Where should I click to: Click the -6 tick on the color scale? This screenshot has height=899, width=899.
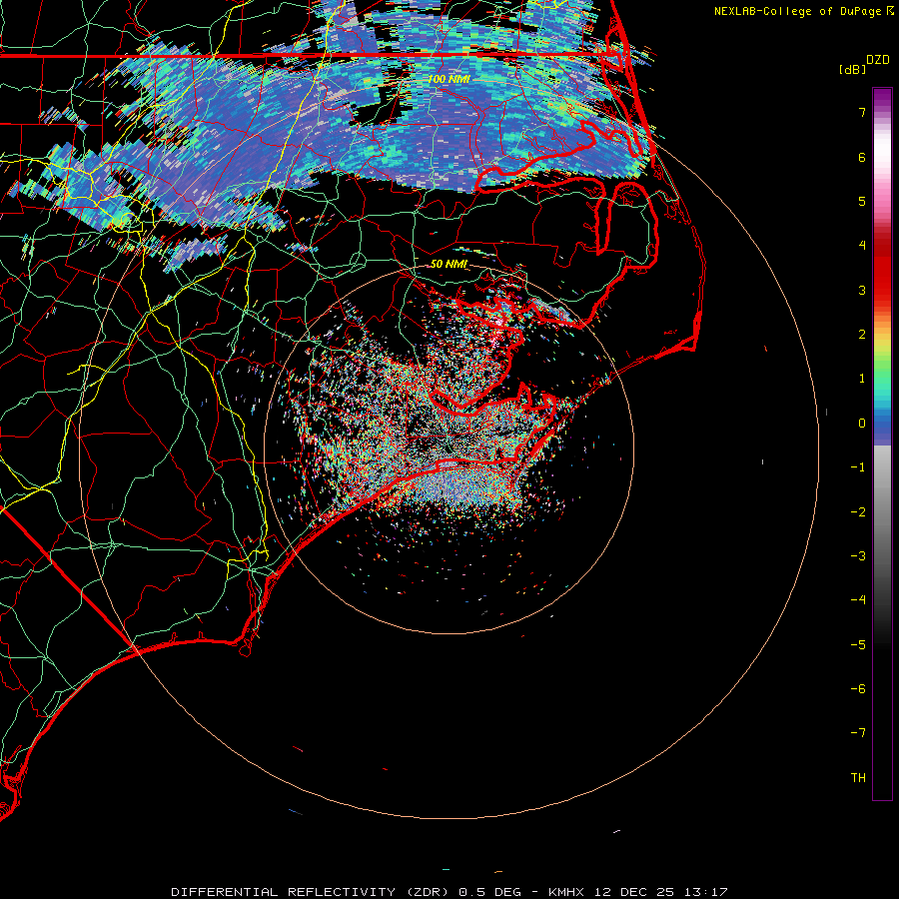pyautogui.click(x=858, y=689)
